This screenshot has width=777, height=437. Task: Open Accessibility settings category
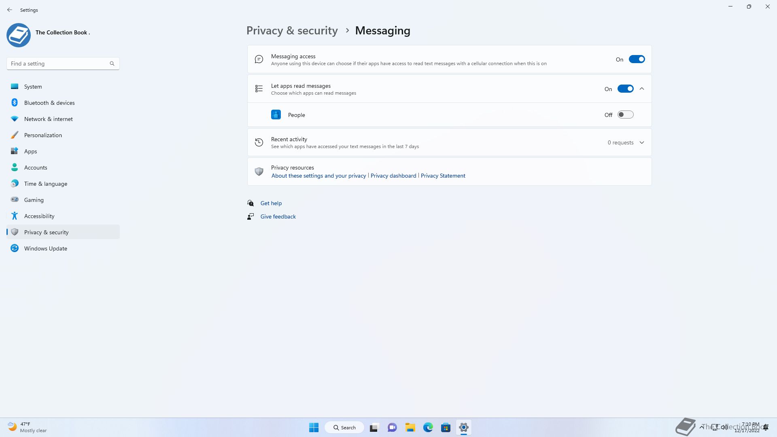(63, 216)
